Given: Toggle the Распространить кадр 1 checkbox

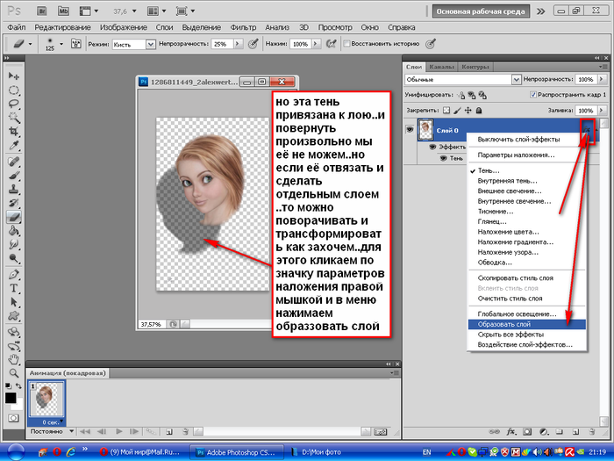Looking at the screenshot, I should [x=534, y=94].
